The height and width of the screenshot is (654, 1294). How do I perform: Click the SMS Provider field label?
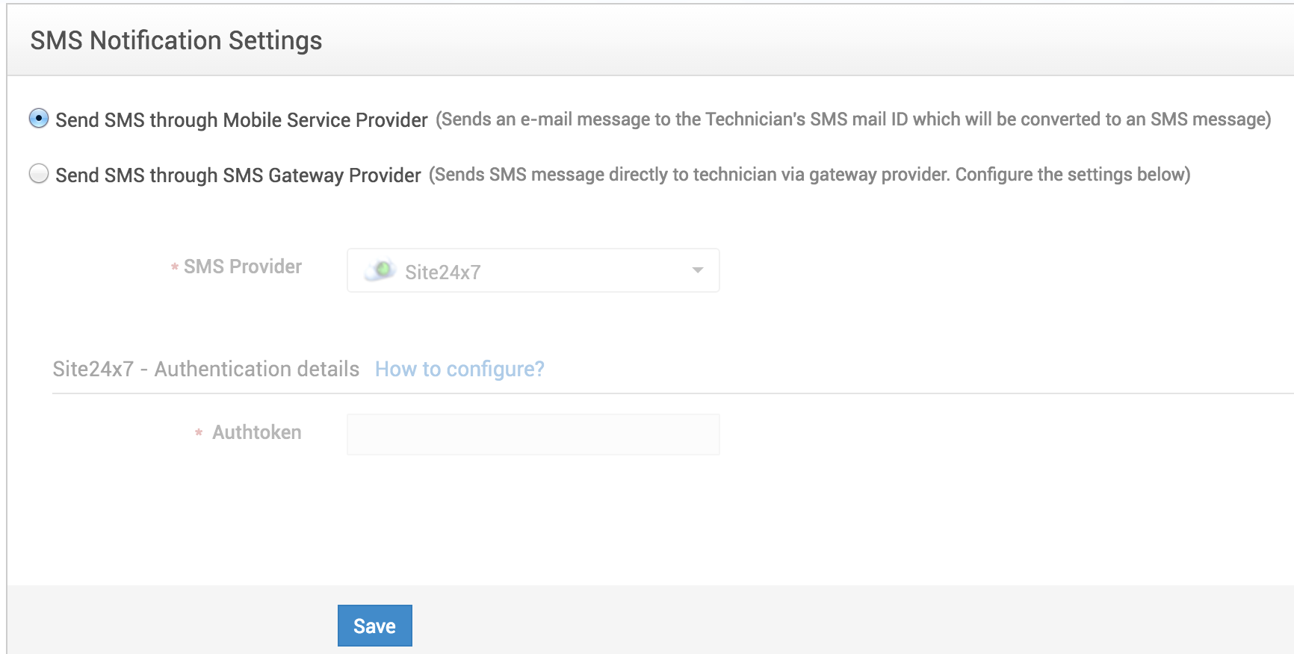tap(243, 267)
